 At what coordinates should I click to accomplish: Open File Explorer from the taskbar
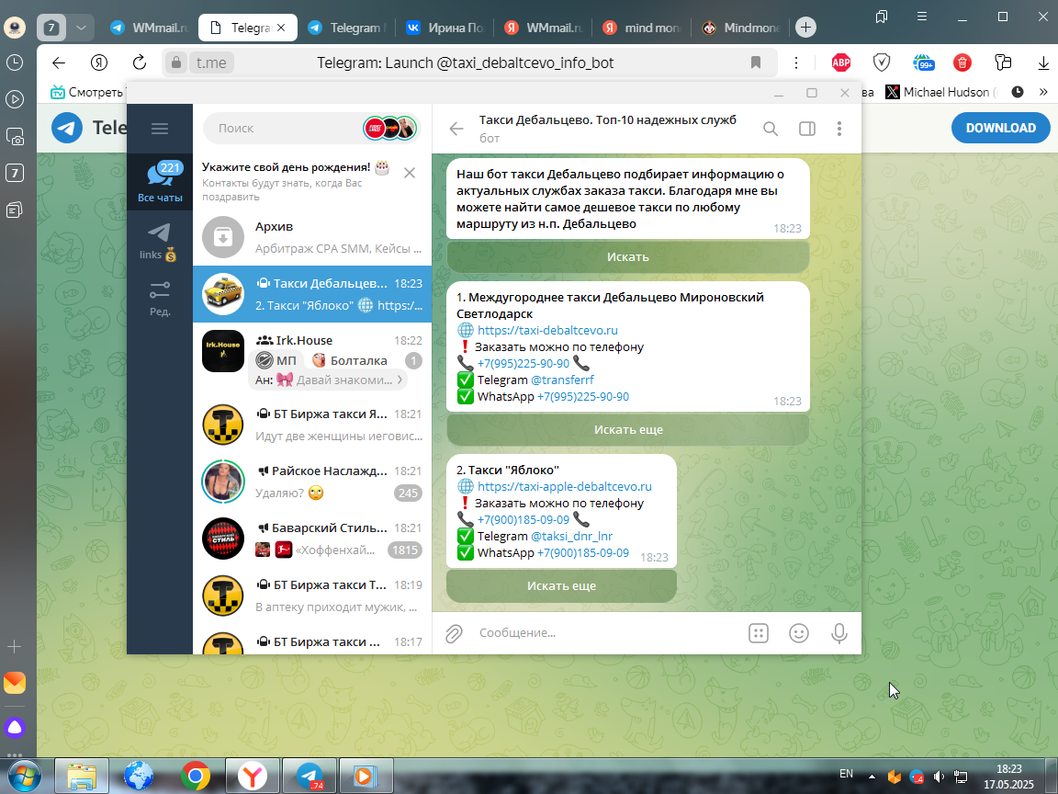pyautogui.click(x=82, y=776)
